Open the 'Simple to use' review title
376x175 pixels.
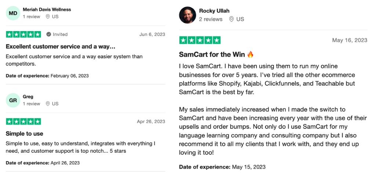tap(25, 134)
